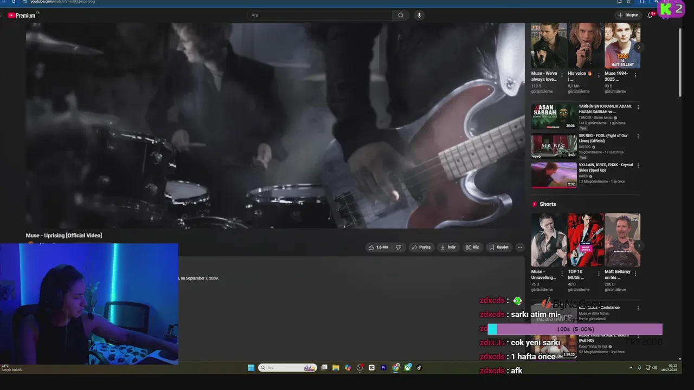Open 'Matt Bellamy on his...' short thumbnail
Screen dimensions: 694x390
point(622,240)
